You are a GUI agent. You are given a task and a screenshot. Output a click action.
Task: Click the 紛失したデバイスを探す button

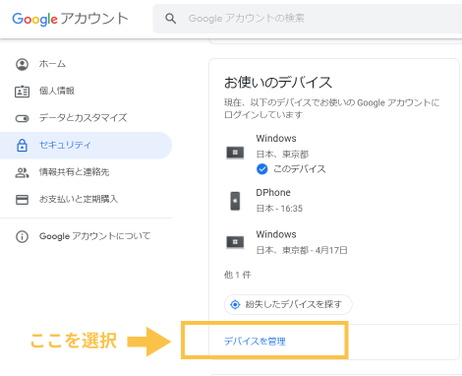(288, 305)
